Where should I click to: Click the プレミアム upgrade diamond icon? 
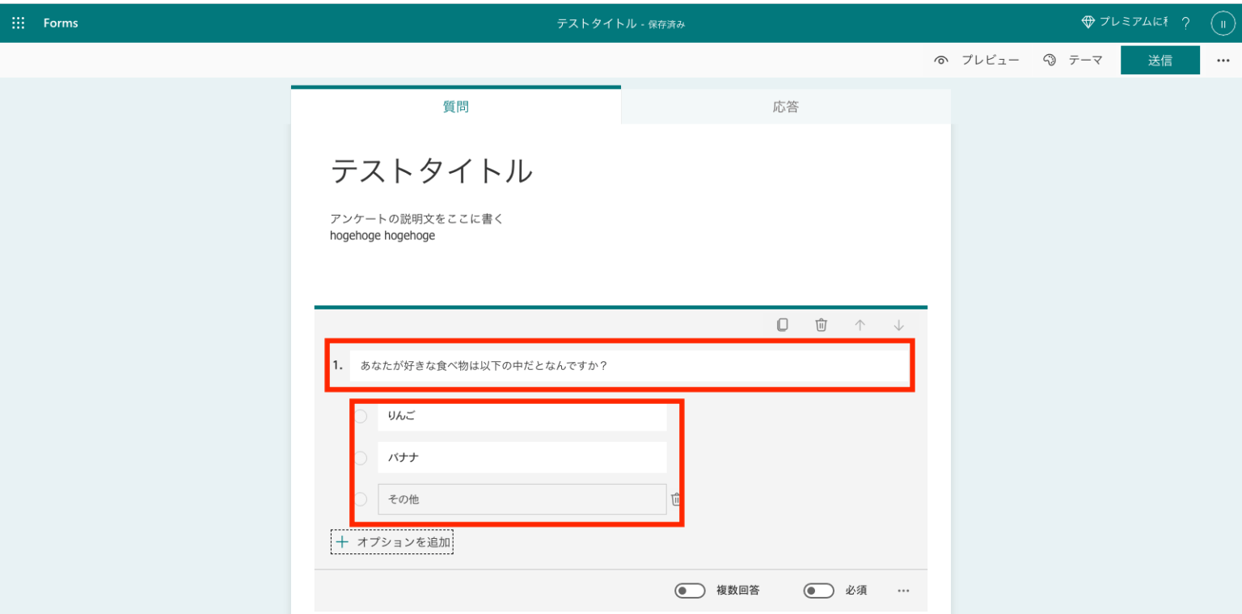coord(1088,22)
